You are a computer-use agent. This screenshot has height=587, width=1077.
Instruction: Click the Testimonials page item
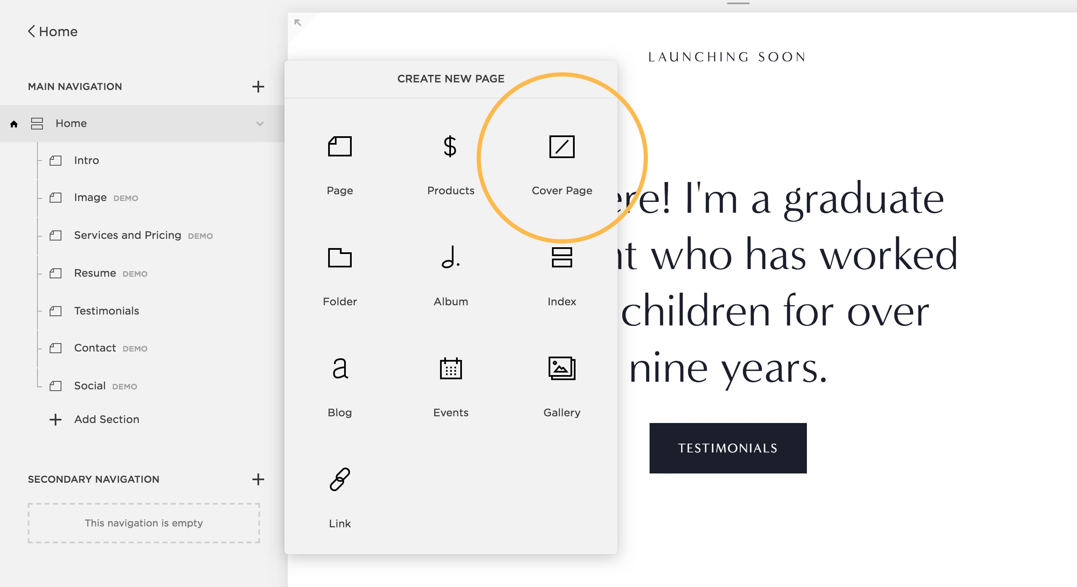point(106,311)
